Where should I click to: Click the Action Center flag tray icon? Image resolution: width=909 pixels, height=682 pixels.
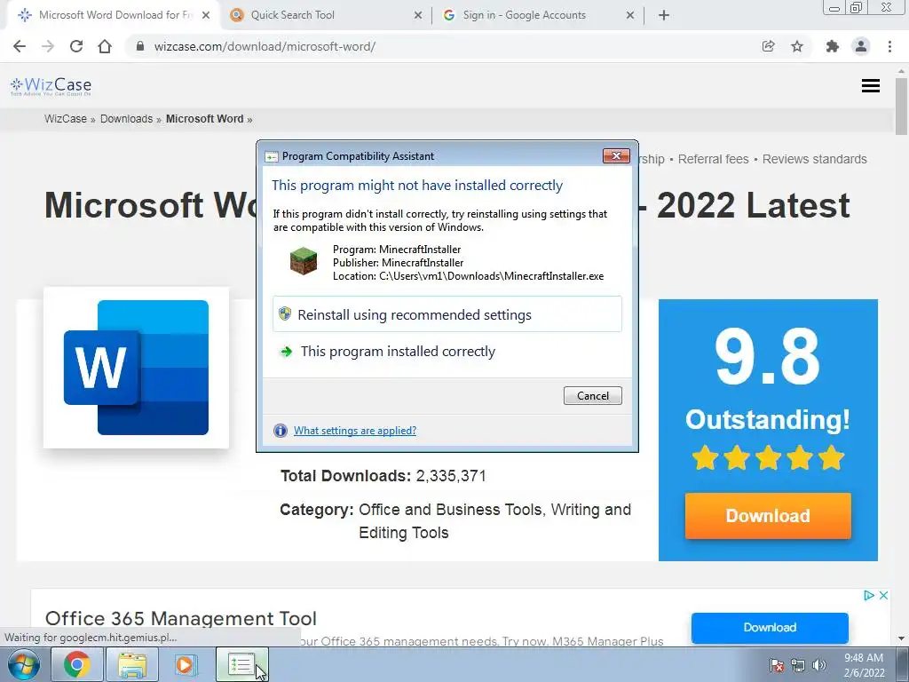tap(777, 665)
